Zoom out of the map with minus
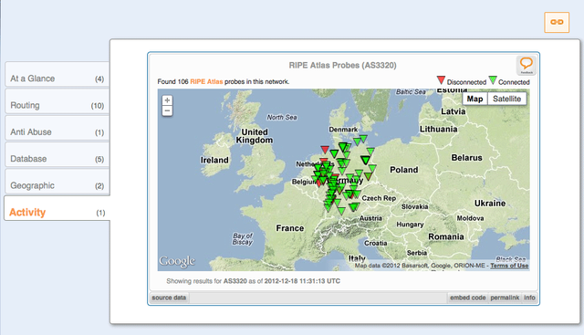The image size is (584, 335). 167,111
